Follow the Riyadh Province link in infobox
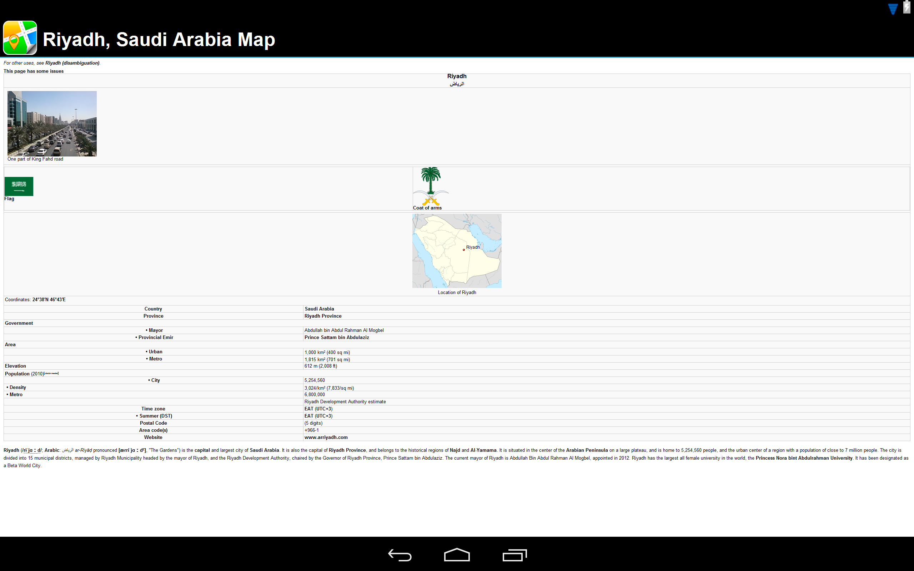914x571 pixels. (x=323, y=316)
